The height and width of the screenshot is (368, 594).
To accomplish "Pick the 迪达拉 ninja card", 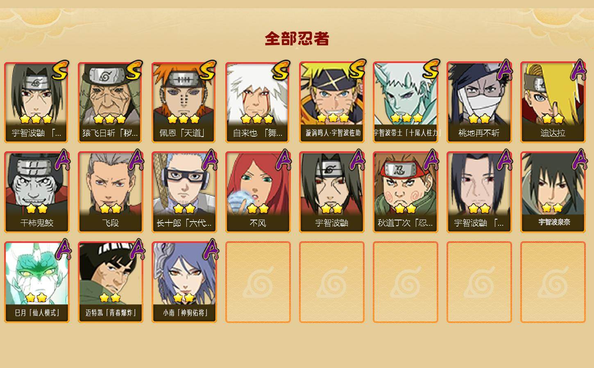I will coord(553,102).
